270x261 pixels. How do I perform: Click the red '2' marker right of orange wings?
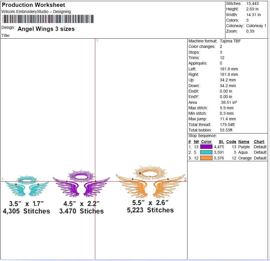185,179
